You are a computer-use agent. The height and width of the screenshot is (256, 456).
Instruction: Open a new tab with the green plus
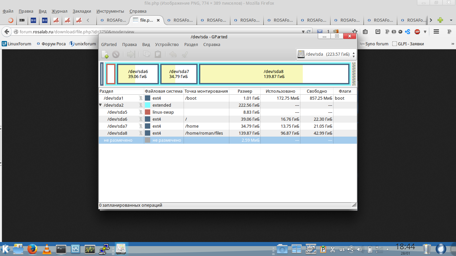tap(440, 20)
